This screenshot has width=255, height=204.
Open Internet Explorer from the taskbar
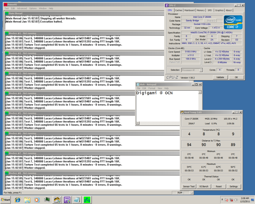coord(18,200)
